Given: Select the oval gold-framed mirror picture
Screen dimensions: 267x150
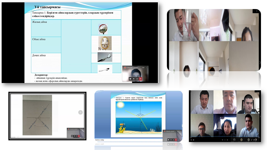Looking at the screenshot, I should pyautogui.click(x=104, y=43).
